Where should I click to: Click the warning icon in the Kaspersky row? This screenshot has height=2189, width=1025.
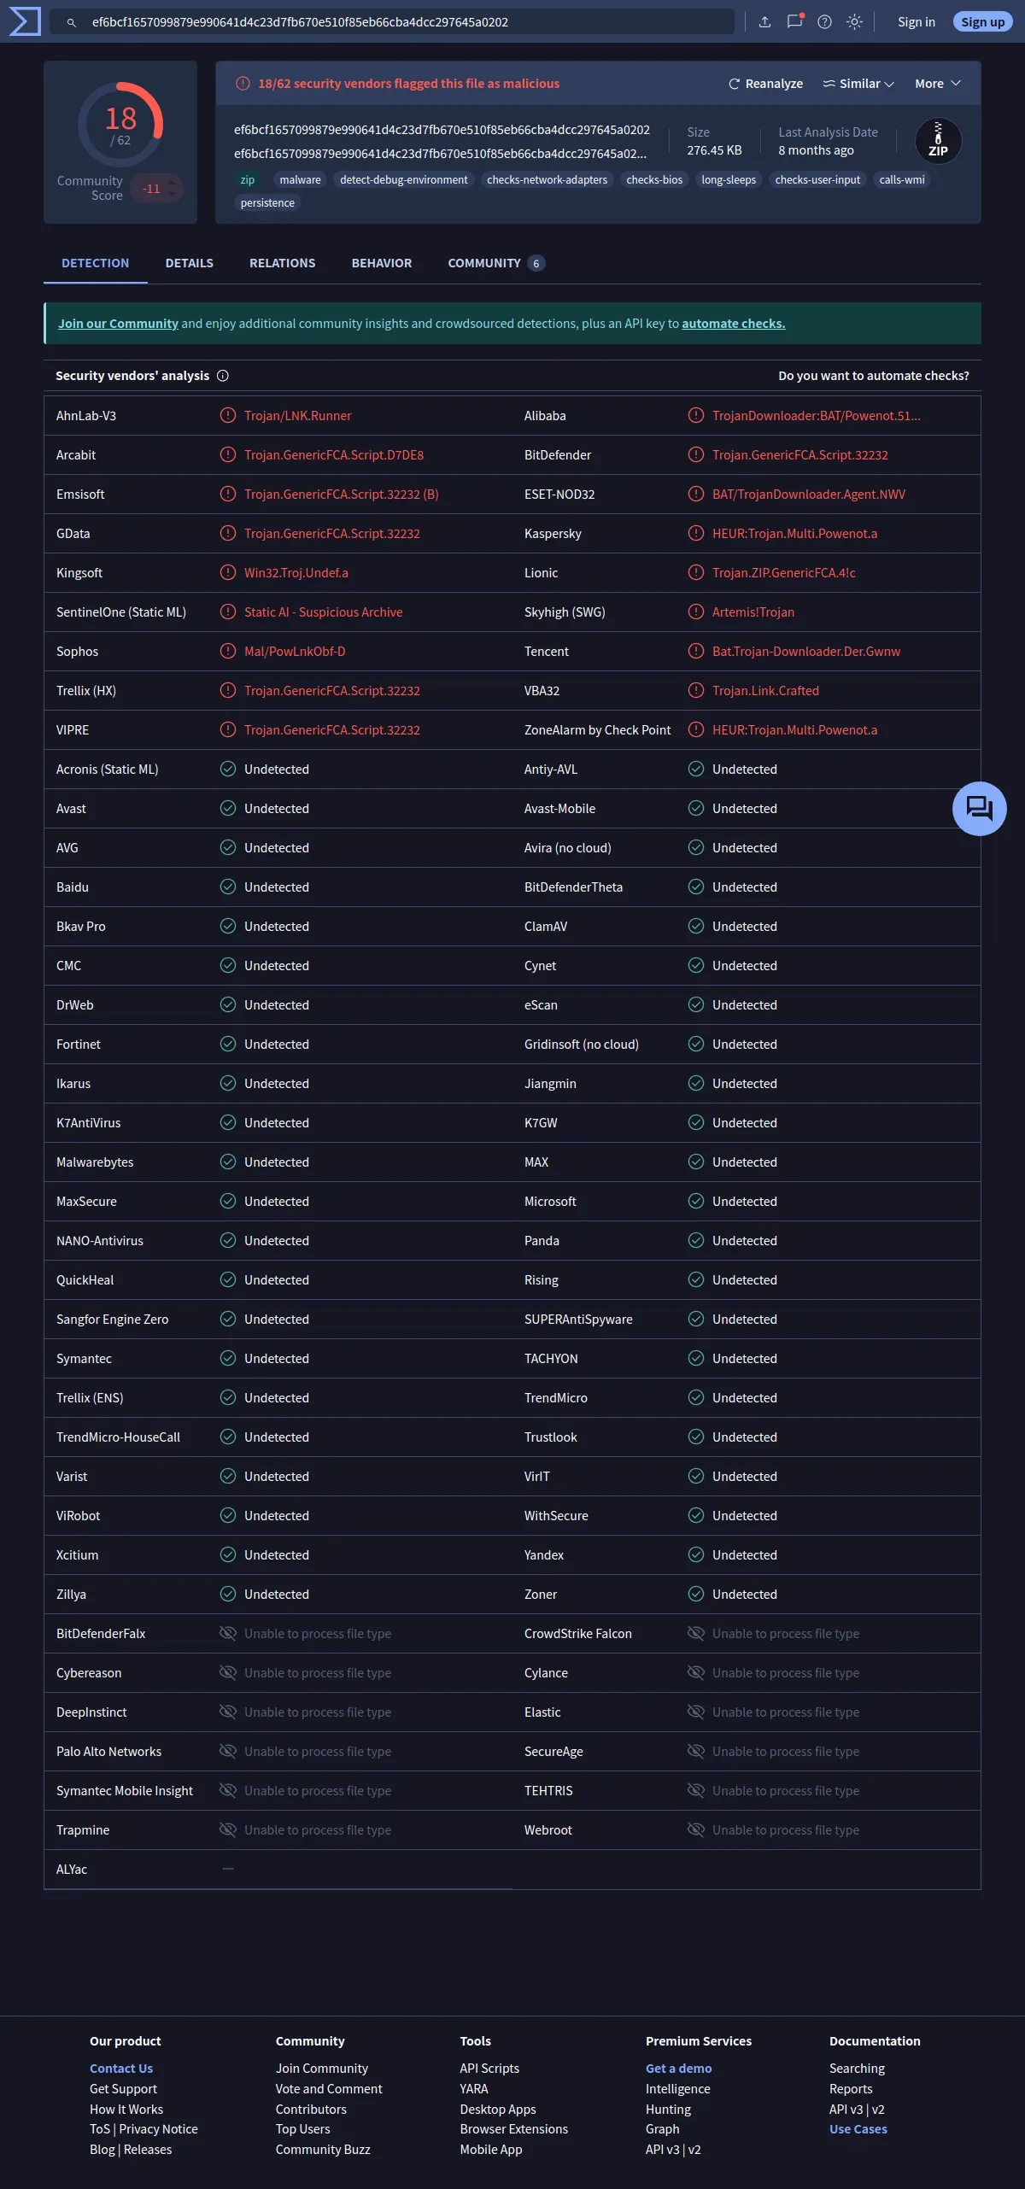coord(696,534)
